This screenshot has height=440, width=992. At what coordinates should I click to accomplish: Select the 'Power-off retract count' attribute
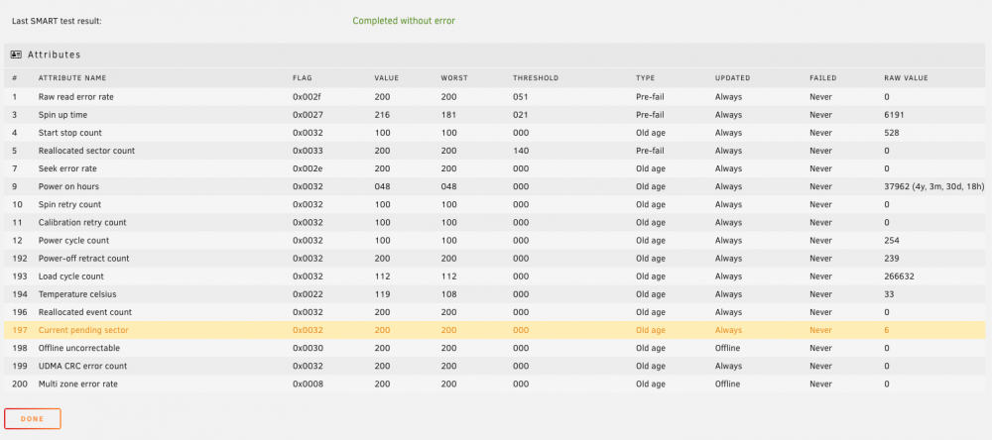coord(83,258)
